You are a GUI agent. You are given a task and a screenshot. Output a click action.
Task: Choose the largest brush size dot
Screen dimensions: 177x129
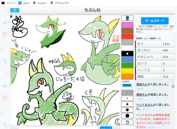(127, 116)
